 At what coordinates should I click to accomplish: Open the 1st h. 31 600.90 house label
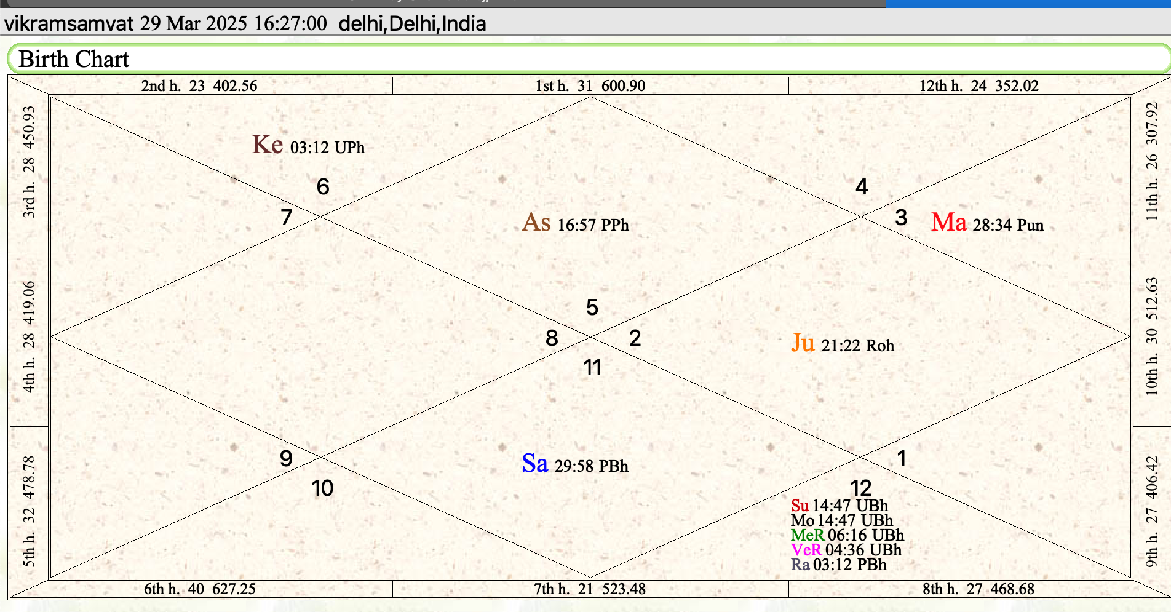589,86
